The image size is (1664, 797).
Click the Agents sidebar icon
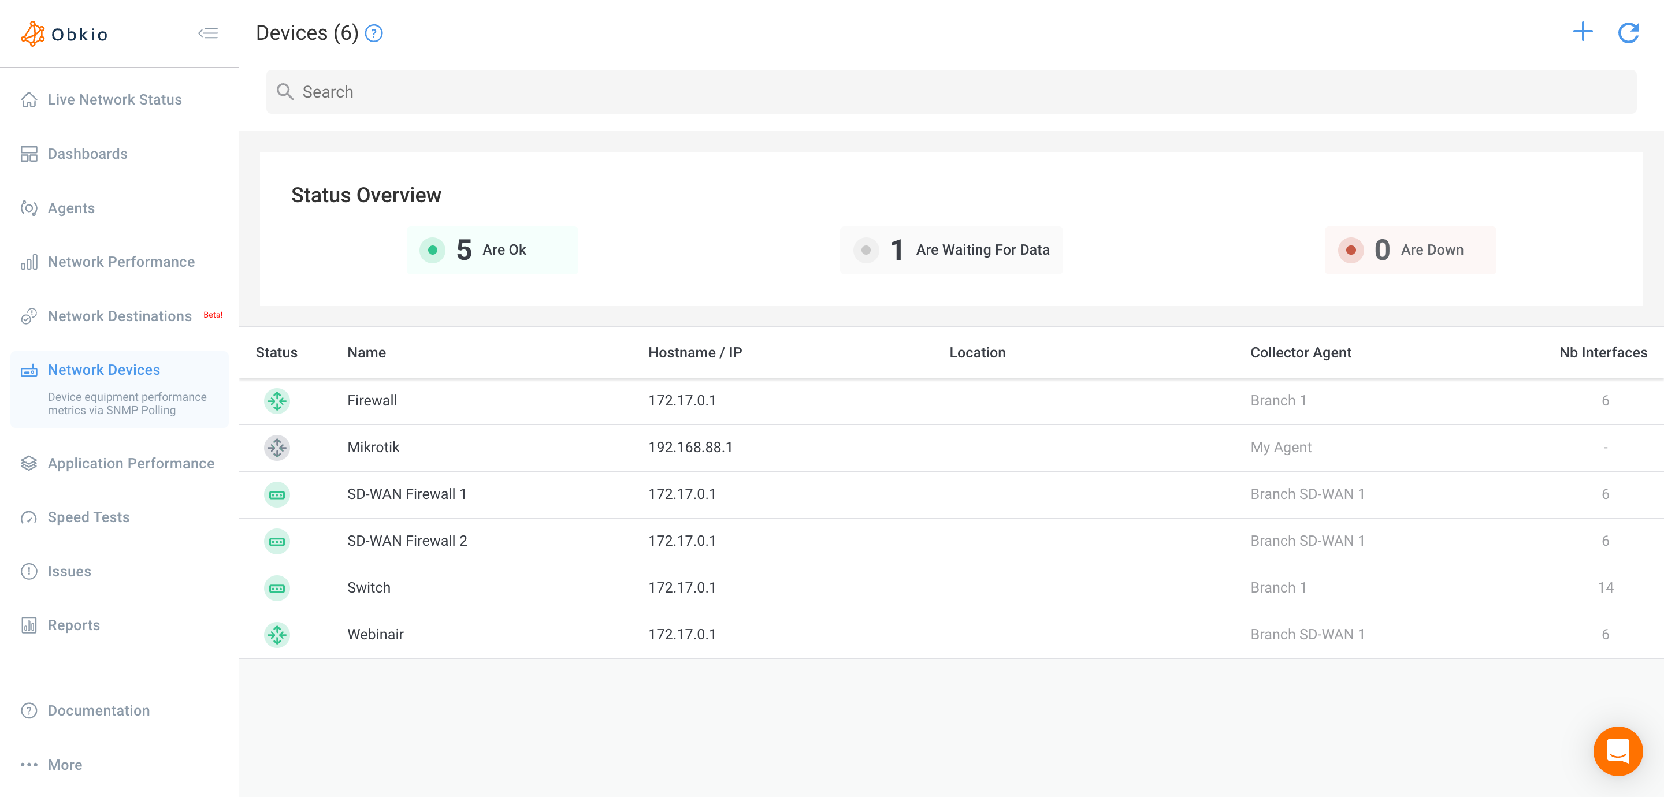point(29,208)
